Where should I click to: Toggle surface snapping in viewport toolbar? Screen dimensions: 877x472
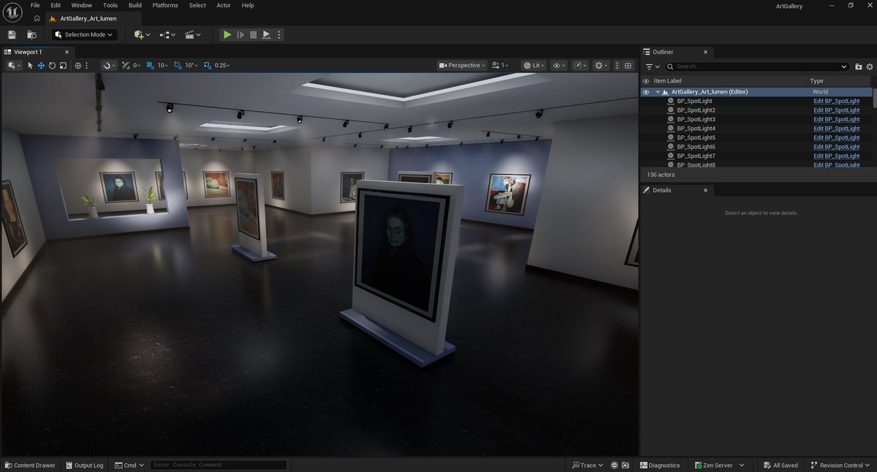105,65
